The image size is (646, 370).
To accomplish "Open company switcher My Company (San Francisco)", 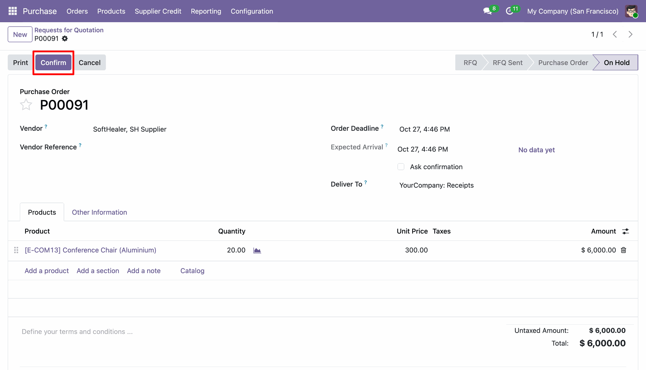I will [573, 11].
